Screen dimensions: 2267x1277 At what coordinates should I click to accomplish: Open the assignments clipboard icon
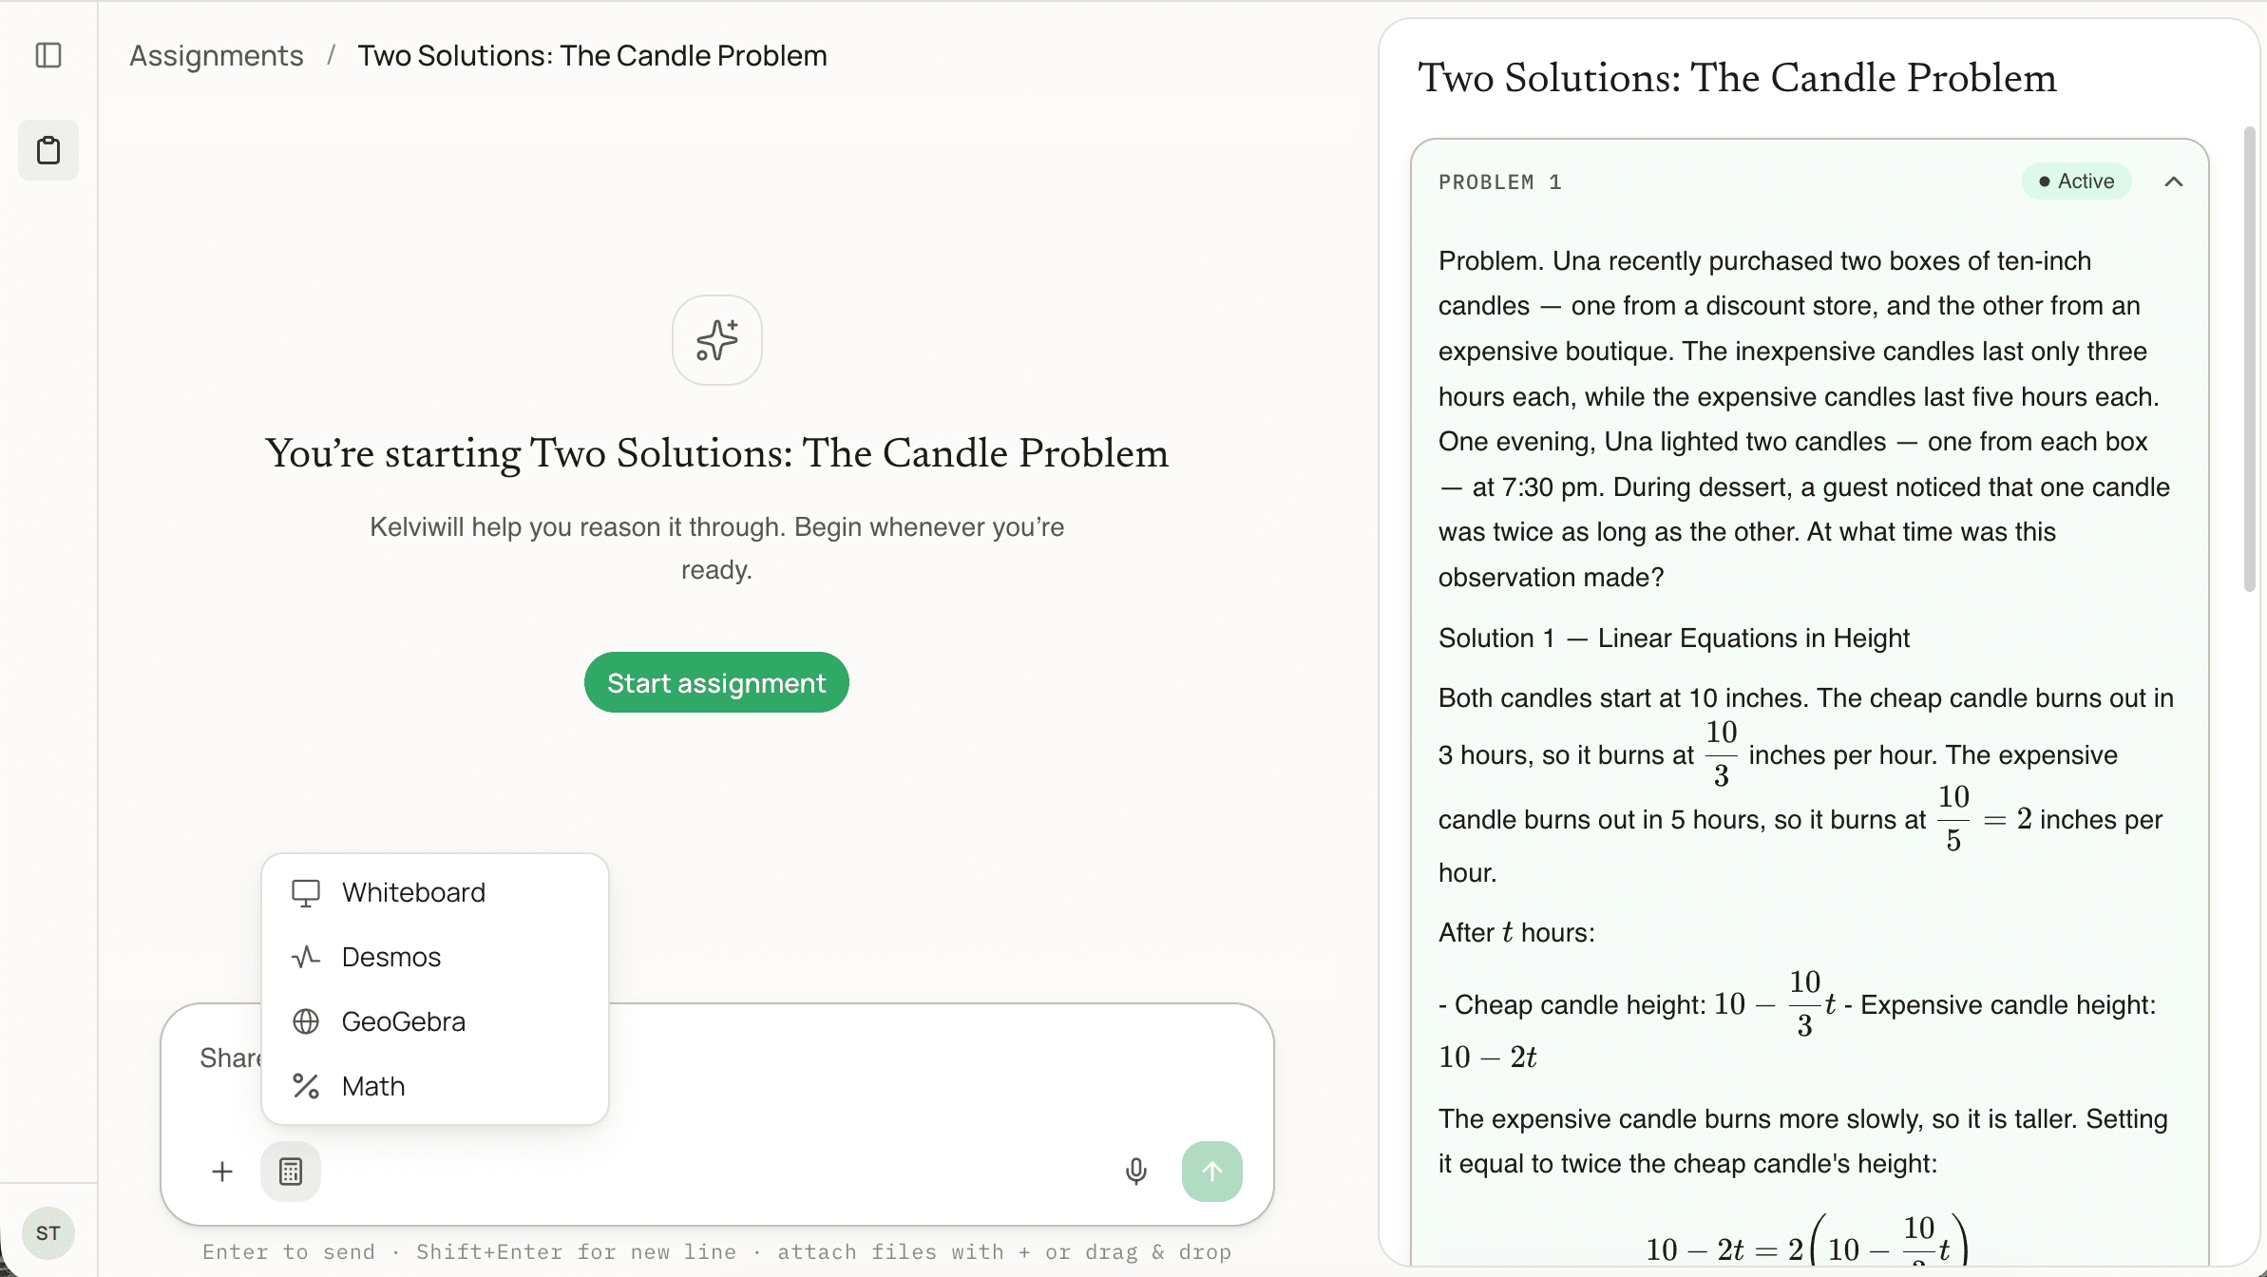tap(48, 150)
